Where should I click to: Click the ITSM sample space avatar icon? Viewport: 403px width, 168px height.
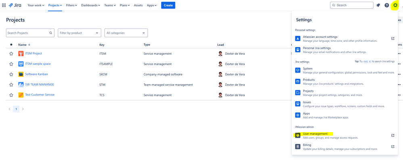click(x=21, y=64)
